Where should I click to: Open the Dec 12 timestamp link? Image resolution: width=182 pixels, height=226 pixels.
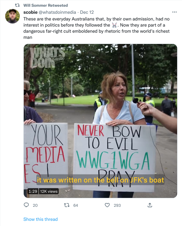tap(87, 12)
